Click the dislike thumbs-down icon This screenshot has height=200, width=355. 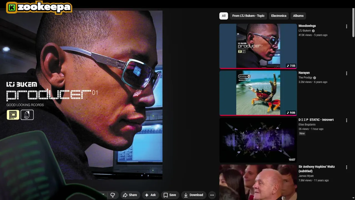pos(113,195)
